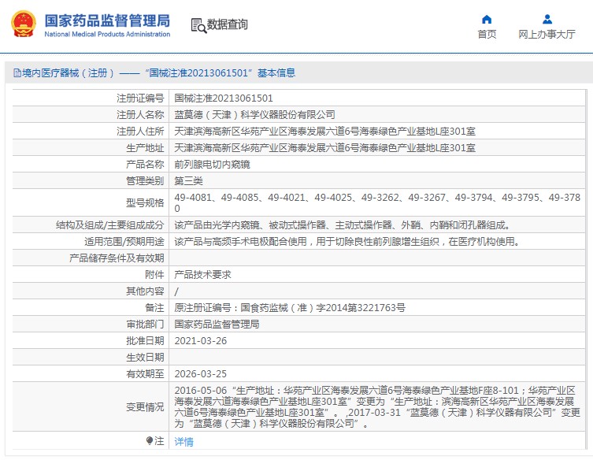The width and height of the screenshot is (593, 460).
Task: Click the 产品名称 label
Action: point(145,164)
